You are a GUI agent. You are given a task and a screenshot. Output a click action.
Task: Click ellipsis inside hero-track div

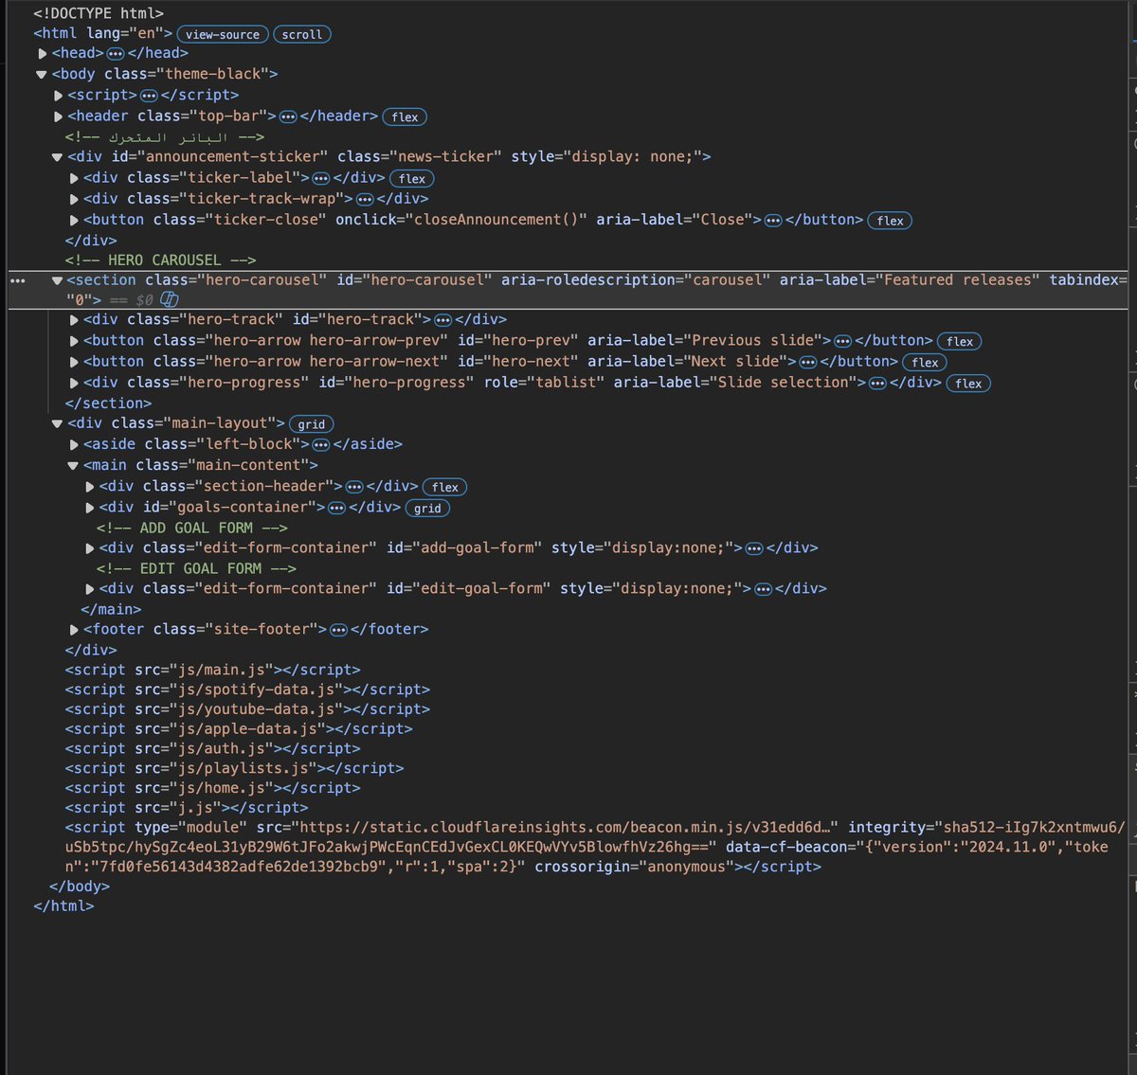pos(442,320)
